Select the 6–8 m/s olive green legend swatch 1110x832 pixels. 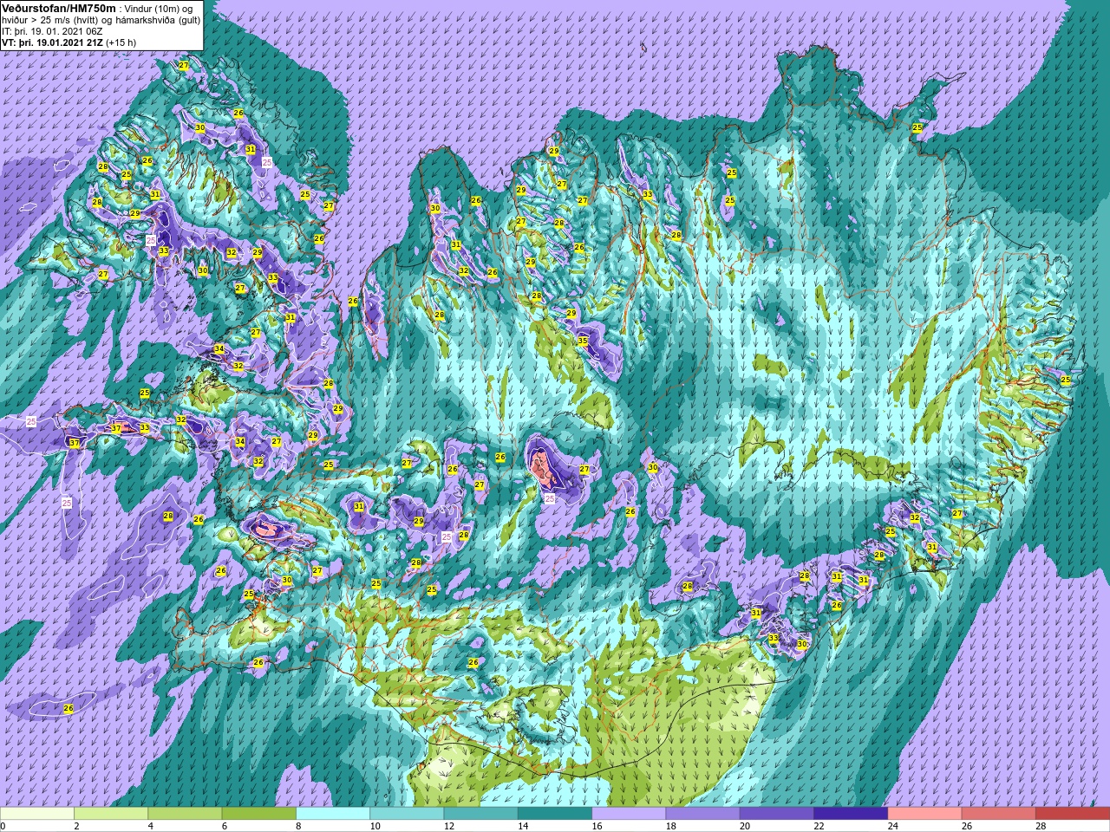[259, 814]
